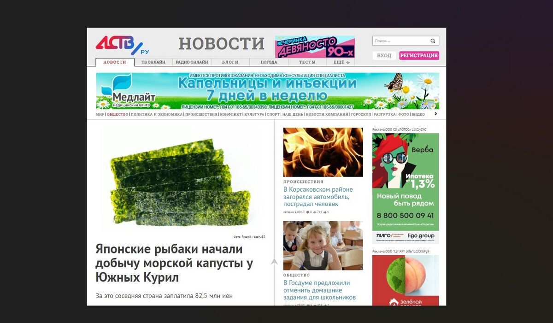The height and width of the screenshot is (323, 553).
Task: Open the Госдуме homework cancellation headline
Action: pyautogui.click(x=319, y=290)
